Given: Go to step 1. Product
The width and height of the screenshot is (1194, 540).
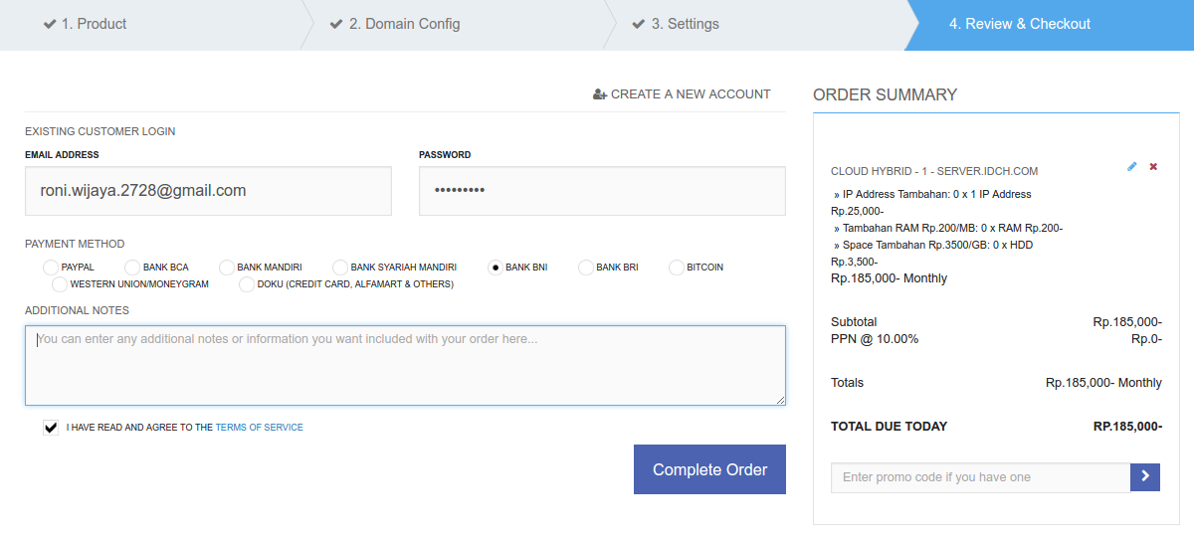Looking at the screenshot, I should point(85,24).
